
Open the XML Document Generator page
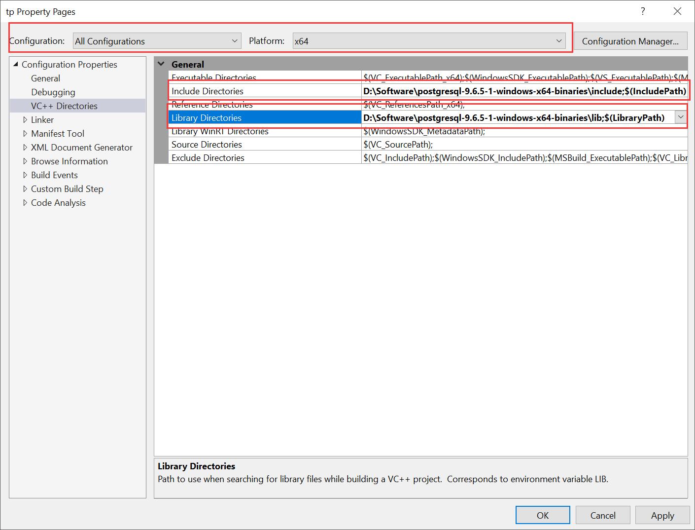coord(82,147)
